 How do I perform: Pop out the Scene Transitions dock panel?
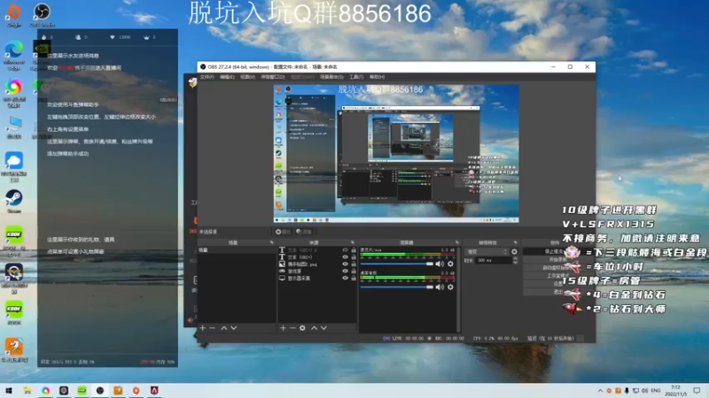pyautogui.click(x=515, y=242)
